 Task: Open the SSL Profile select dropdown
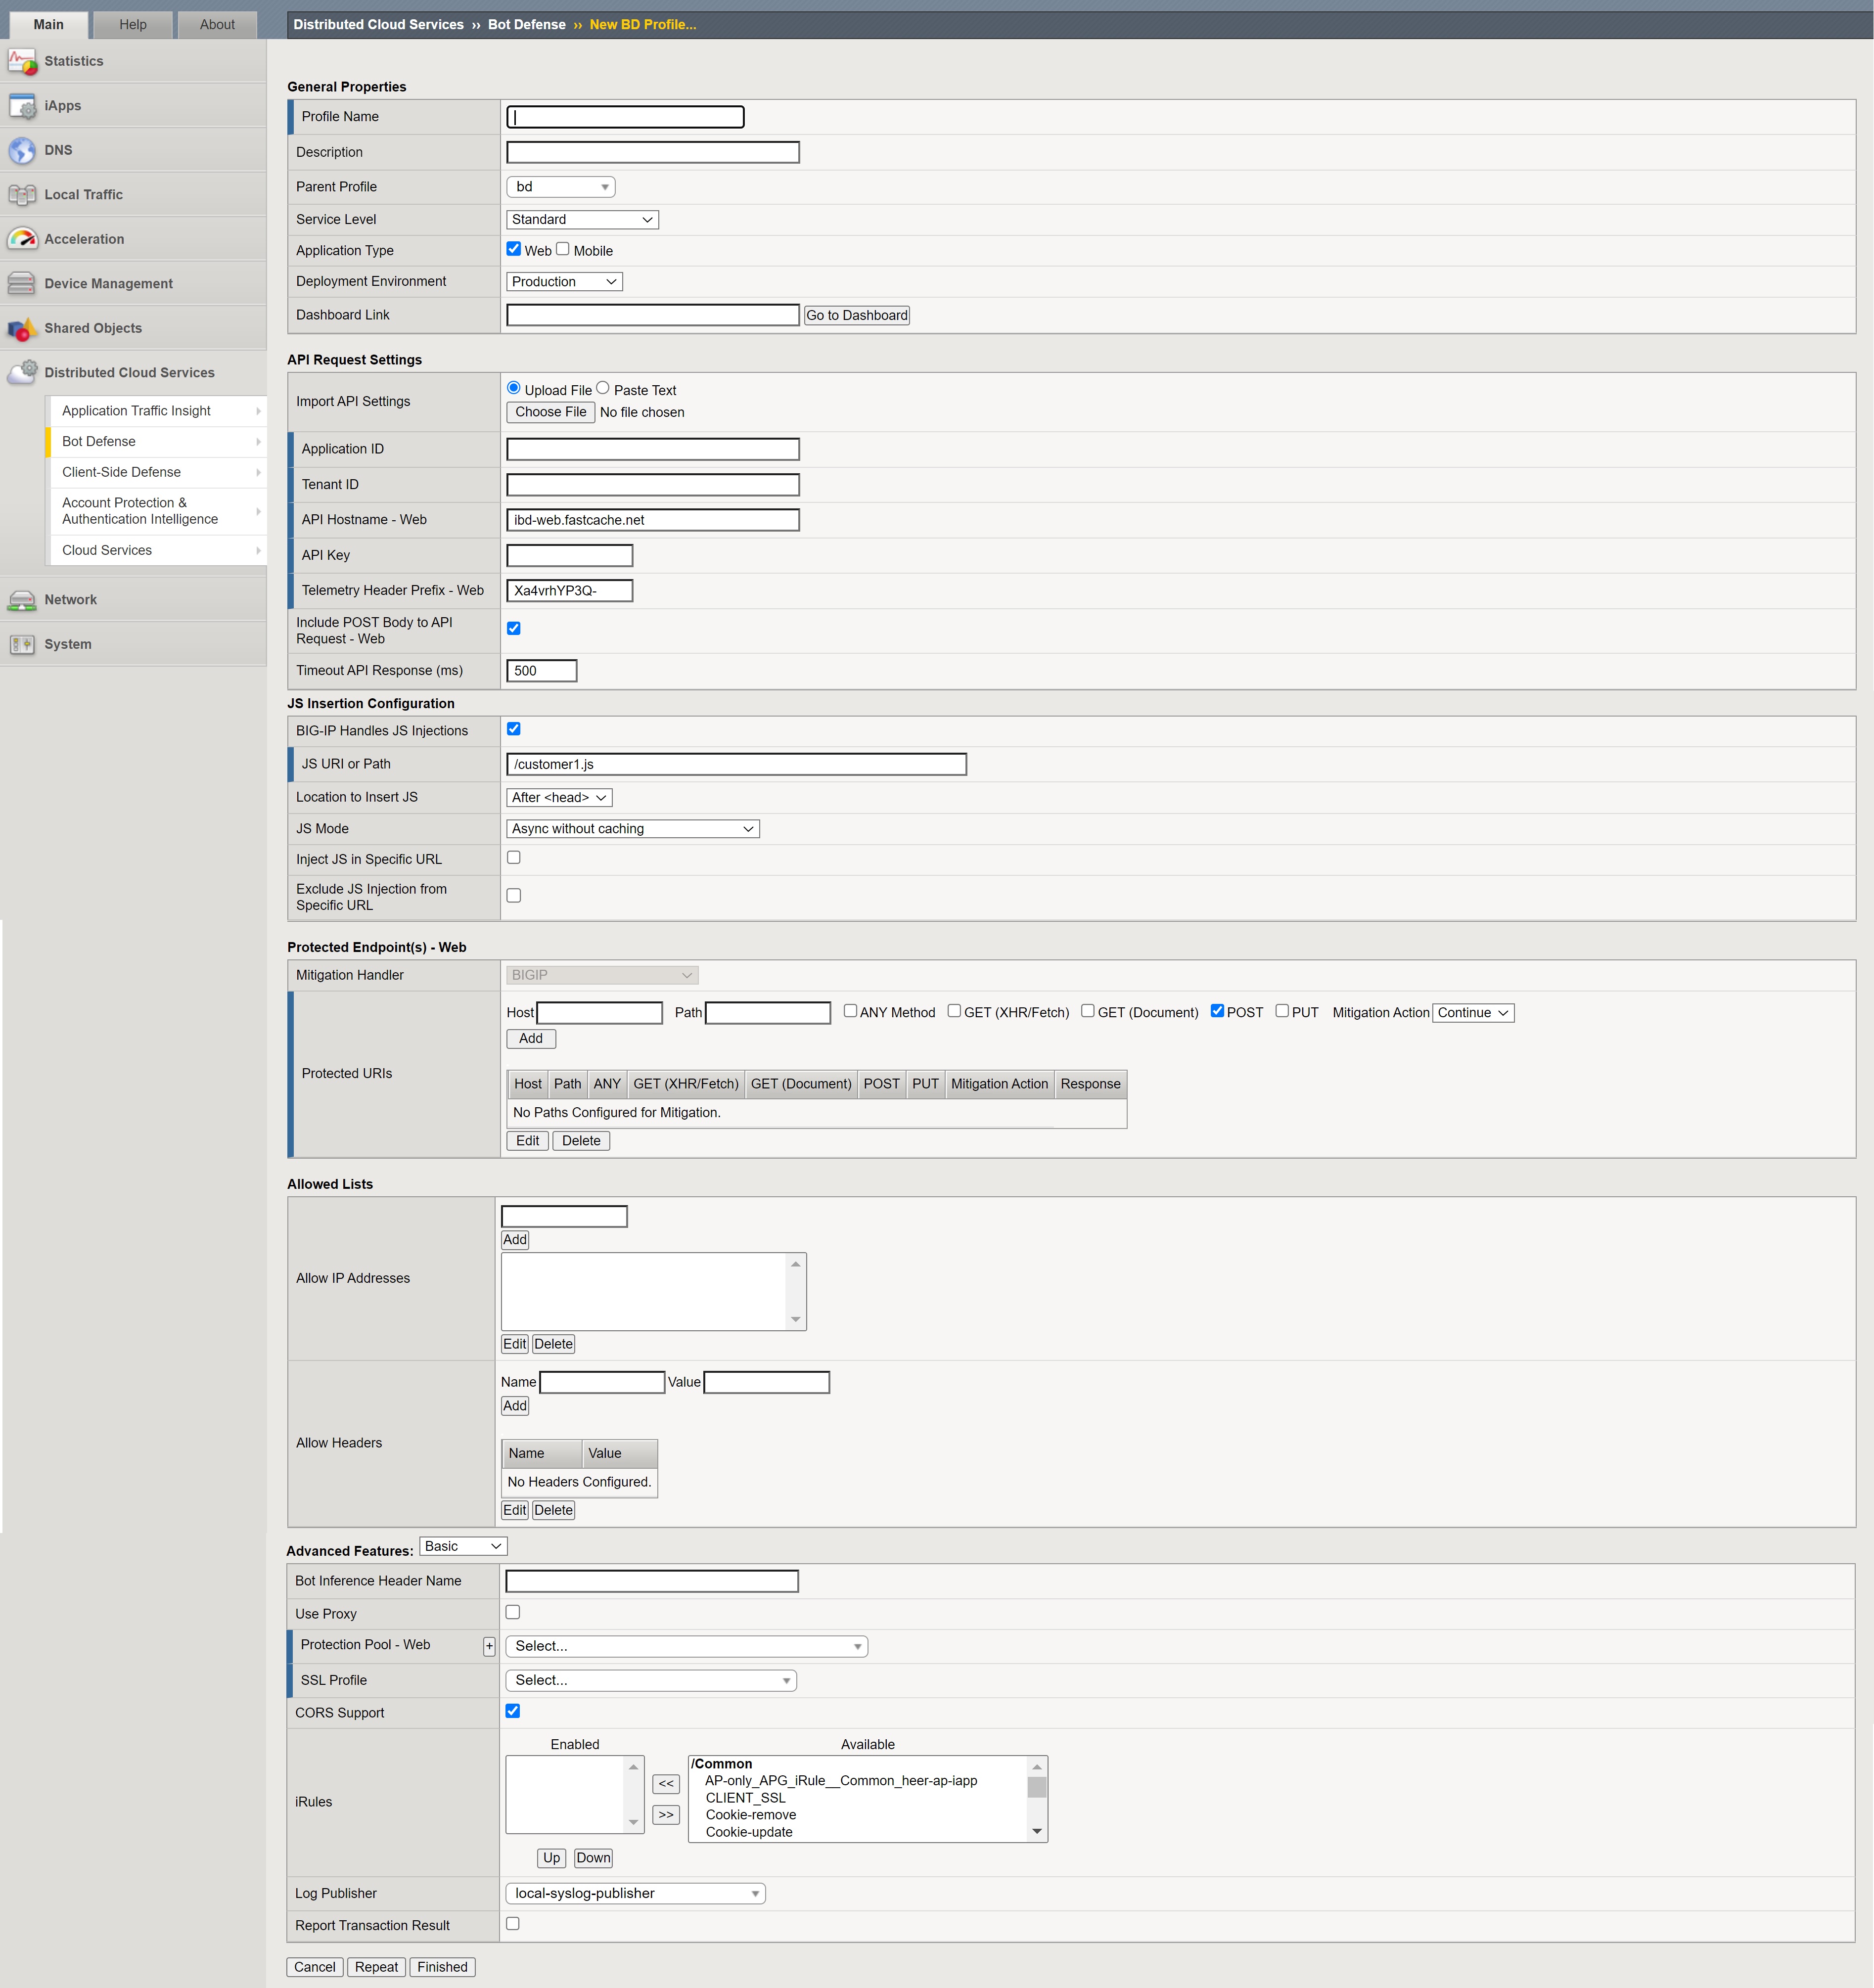click(651, 1681)
